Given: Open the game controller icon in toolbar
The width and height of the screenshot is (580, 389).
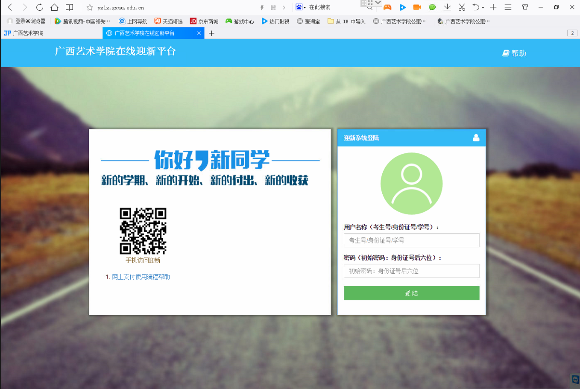Looking at the screenshot, I should (387, 7).
